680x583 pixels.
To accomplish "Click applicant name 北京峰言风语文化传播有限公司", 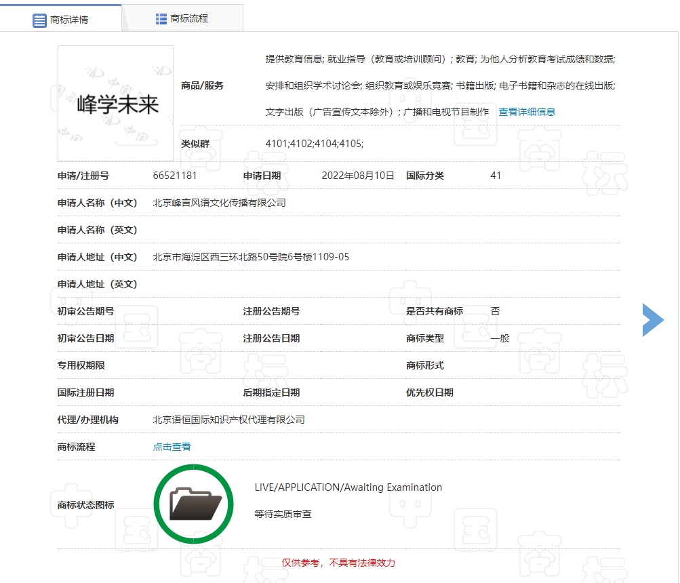I will 219,203.
